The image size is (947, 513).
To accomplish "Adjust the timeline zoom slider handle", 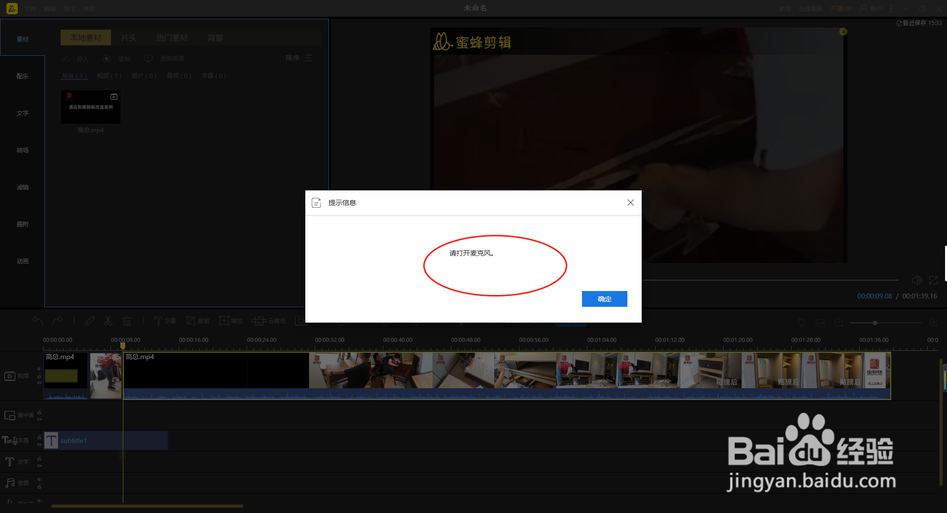I will click(x=874, y=323).
